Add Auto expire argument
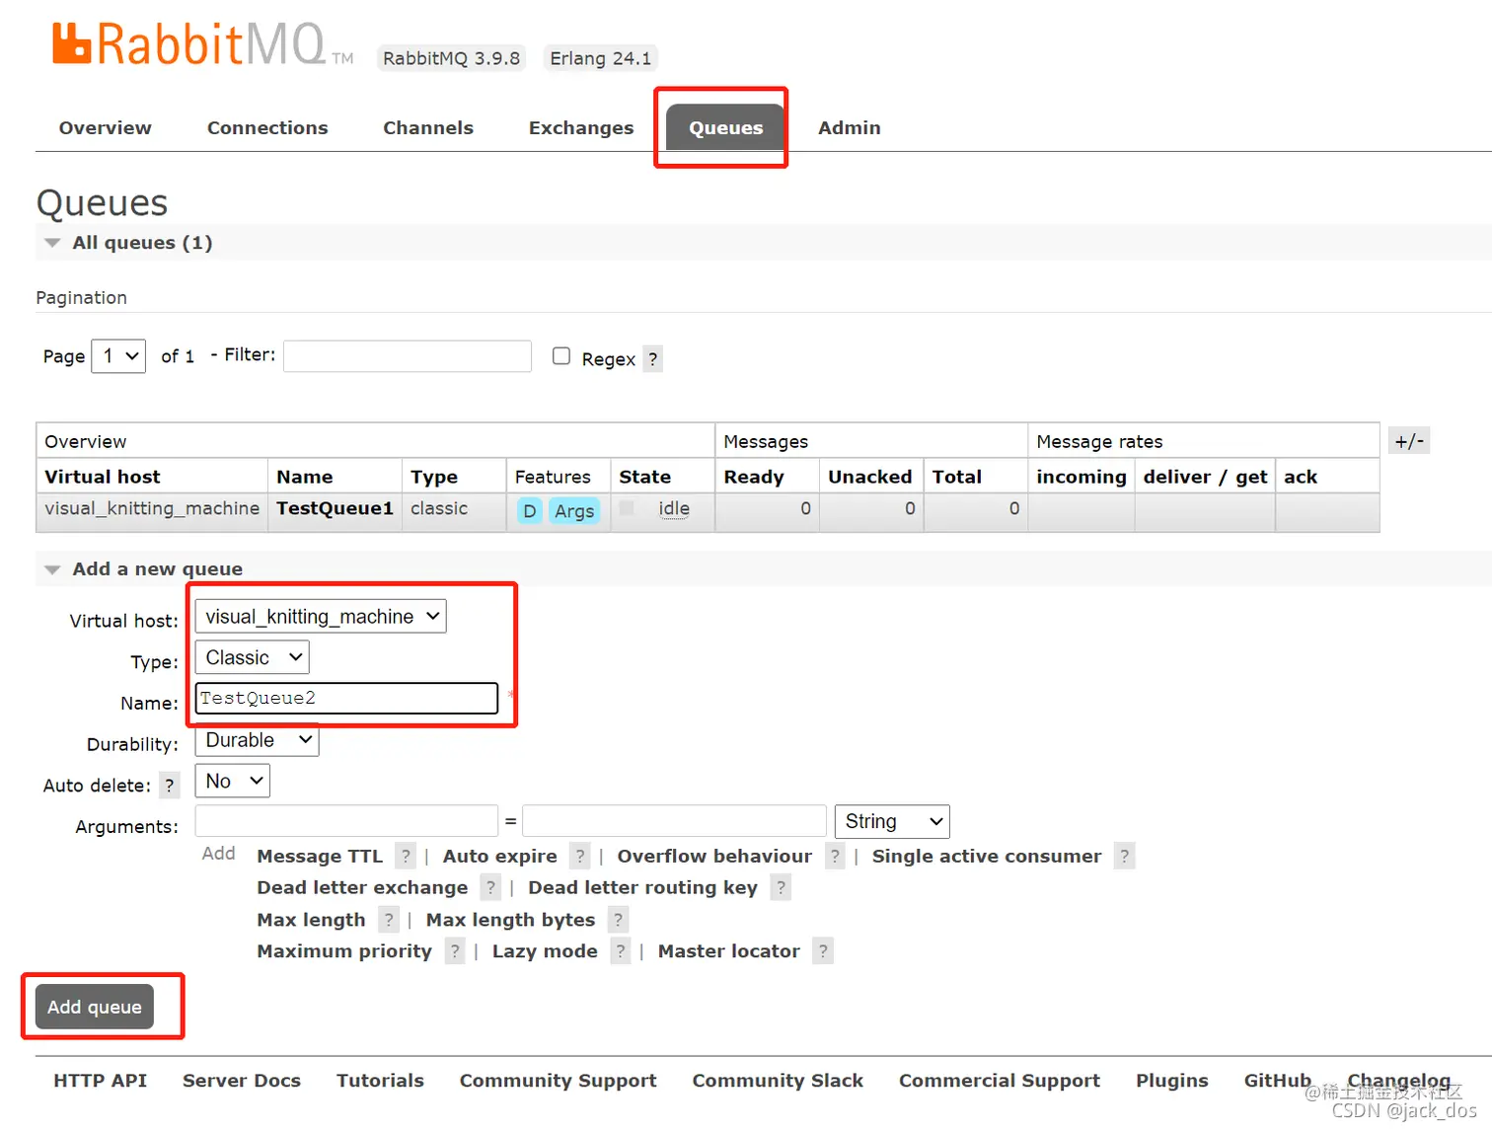Image resolution: width=1492 pixels, height=1131 pixels. [500, 857]
